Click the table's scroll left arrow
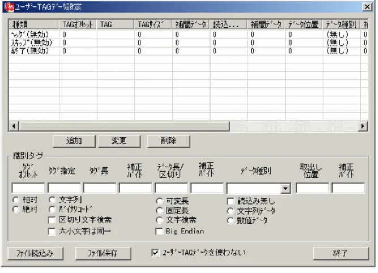The height and width of the screenshot is (273, 378). [x=14, y=126]
